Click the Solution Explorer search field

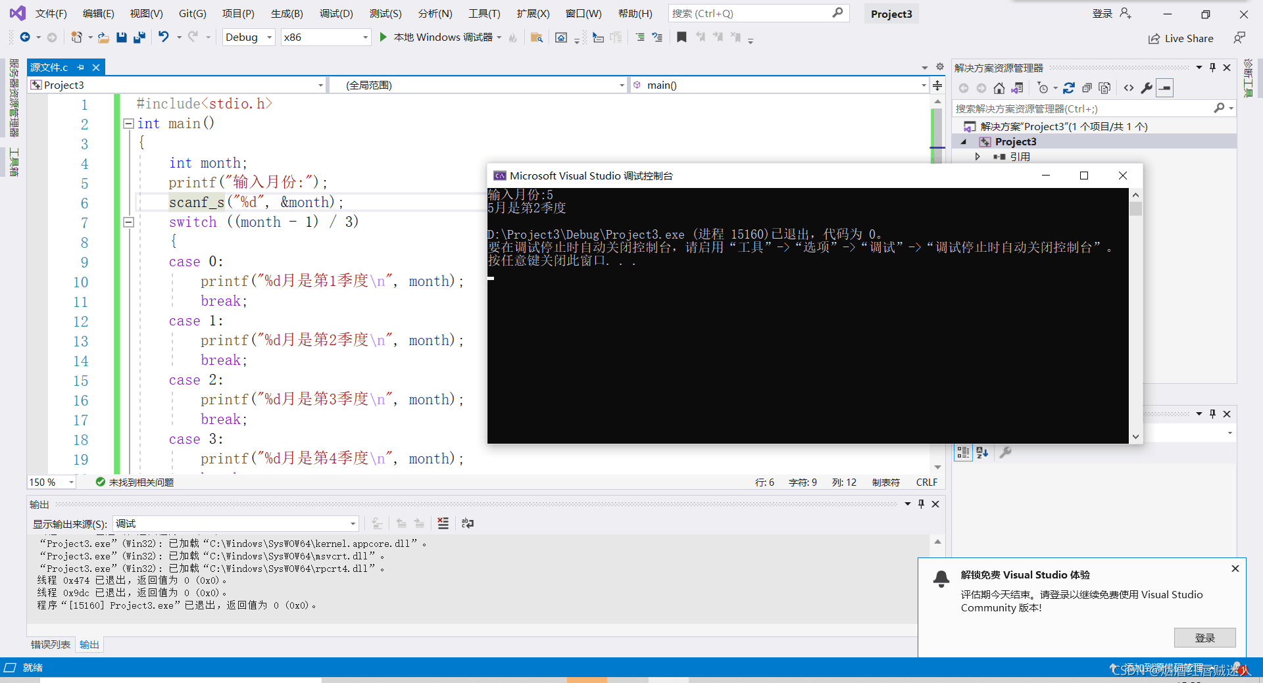click(1094, 108)
